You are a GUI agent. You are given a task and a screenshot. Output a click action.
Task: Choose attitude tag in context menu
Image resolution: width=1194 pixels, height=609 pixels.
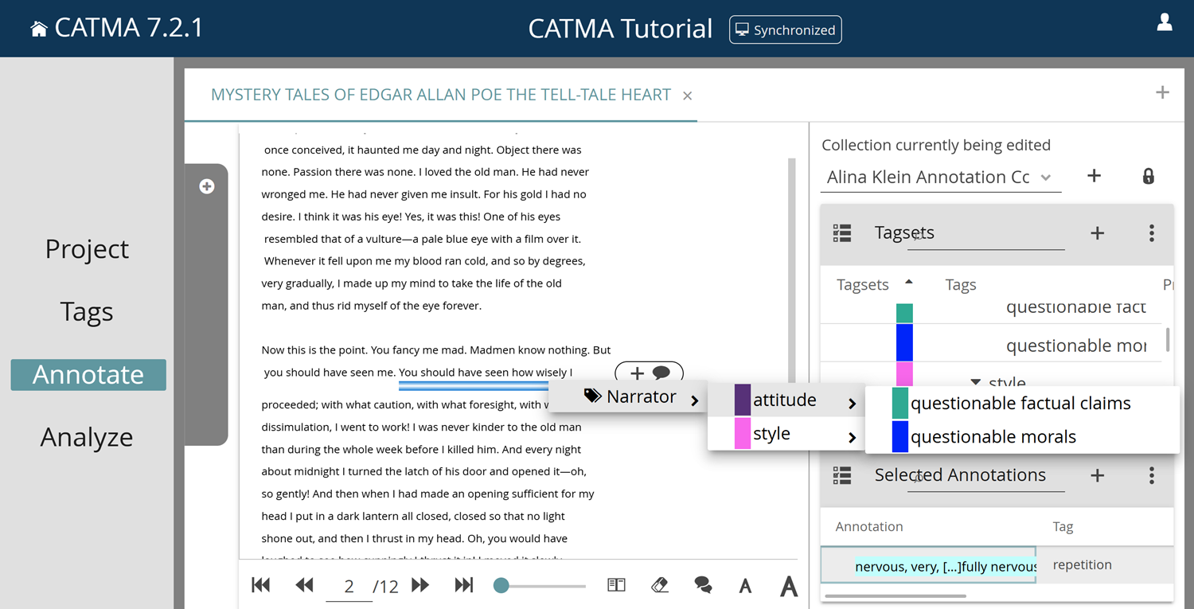[786, 400]
